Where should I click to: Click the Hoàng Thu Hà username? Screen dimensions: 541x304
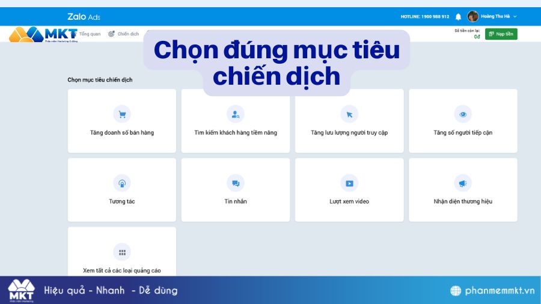(495, 16)
